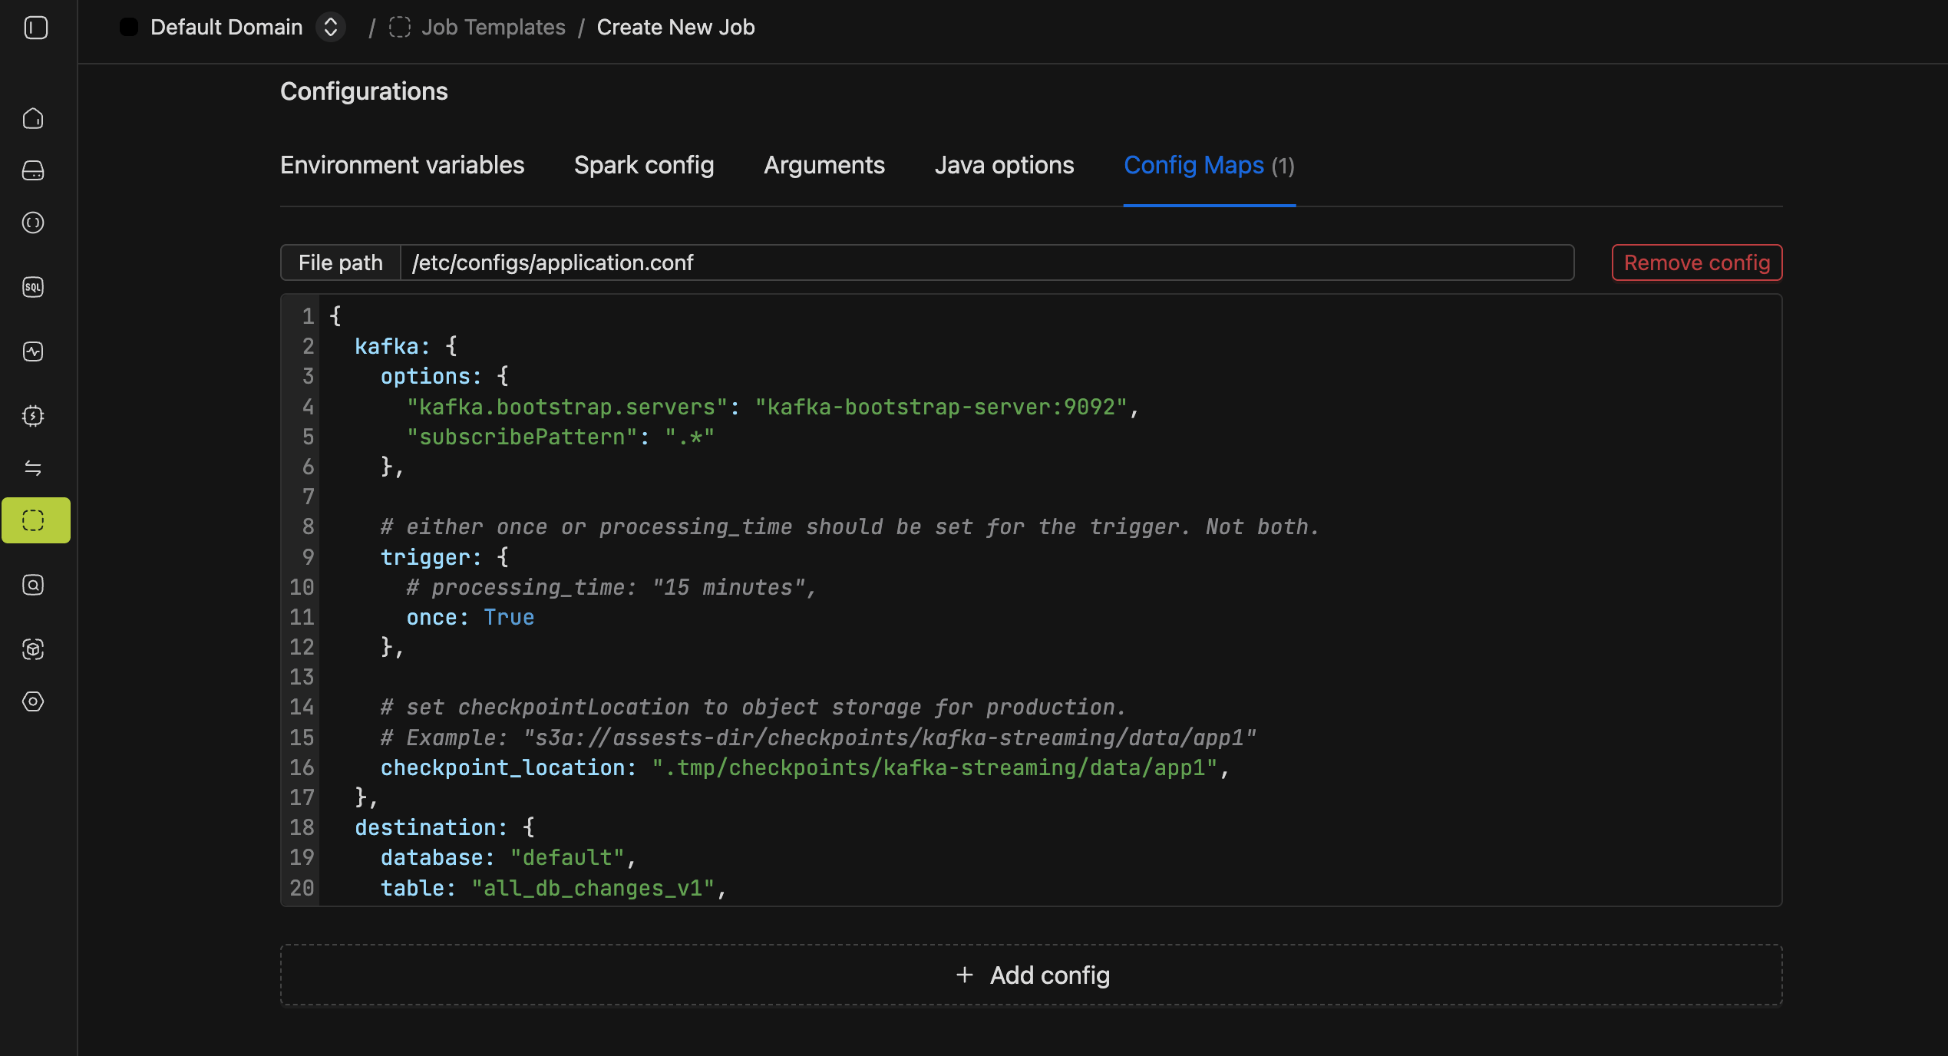1948x1056 pixels.
Task: Click the Default Domain label
Action: click(x=226, y=27)
